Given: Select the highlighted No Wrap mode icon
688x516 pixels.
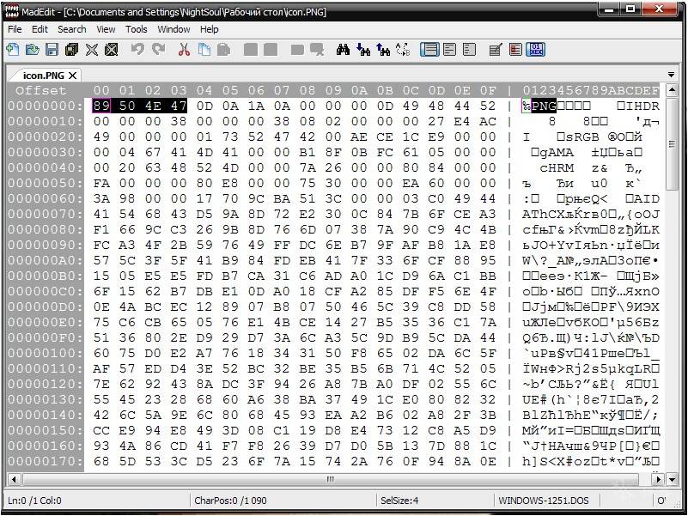Looking at the screenshot, I should click(429, 50).
